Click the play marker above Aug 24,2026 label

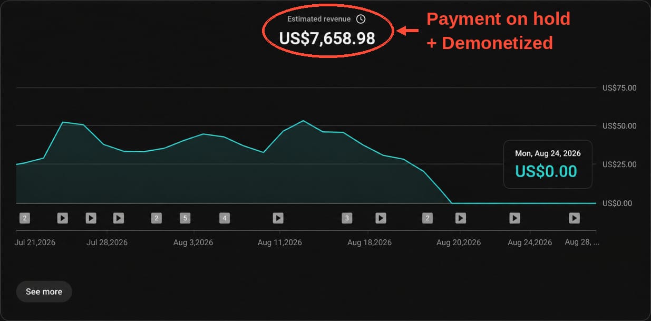point(514,218)
